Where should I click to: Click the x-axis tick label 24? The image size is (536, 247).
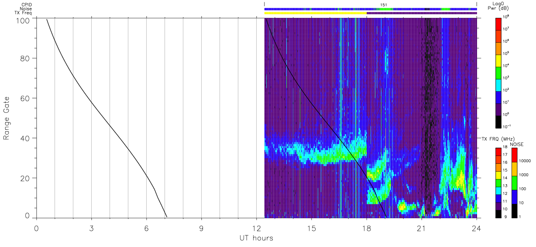click(477, 228)
